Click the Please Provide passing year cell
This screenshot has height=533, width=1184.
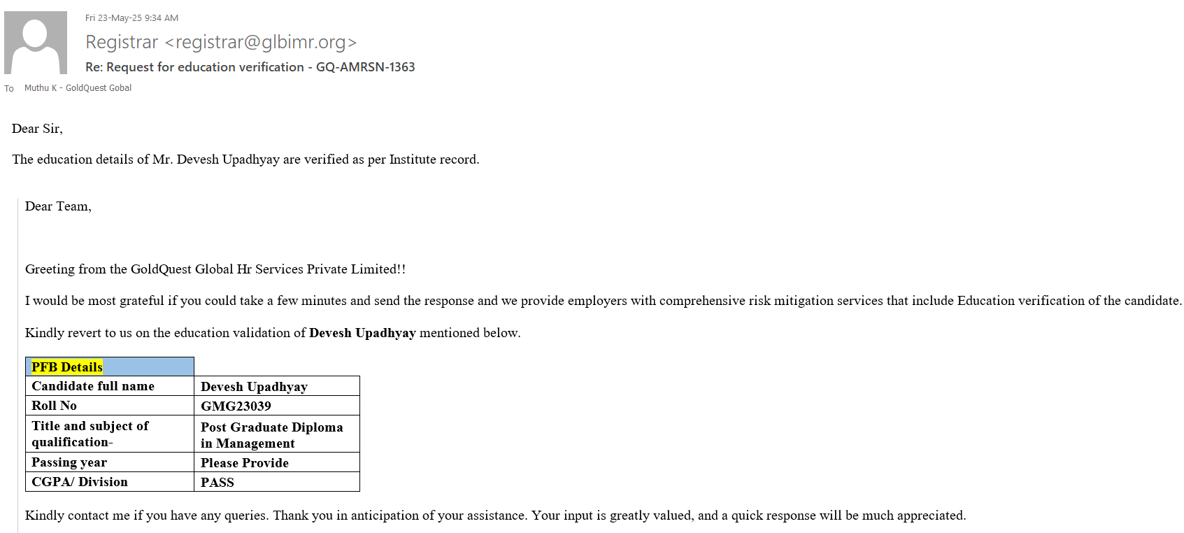[x=244, y=463]
